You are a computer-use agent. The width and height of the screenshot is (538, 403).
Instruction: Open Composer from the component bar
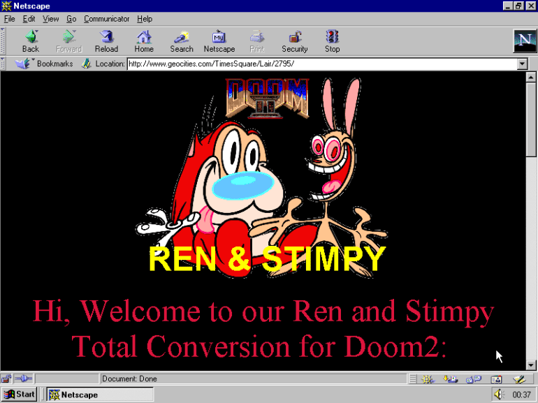point(519,379)
